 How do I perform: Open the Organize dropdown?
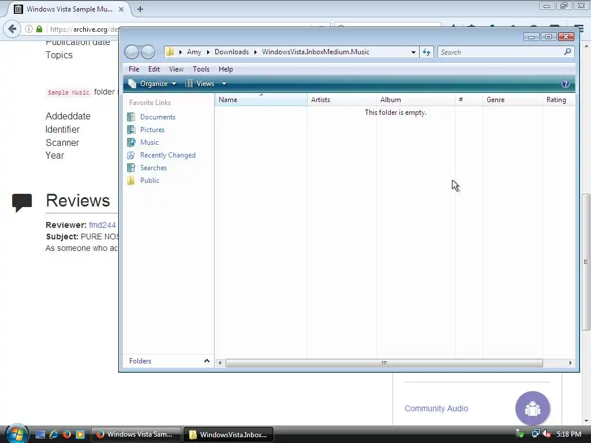click(x=152, y=84)
